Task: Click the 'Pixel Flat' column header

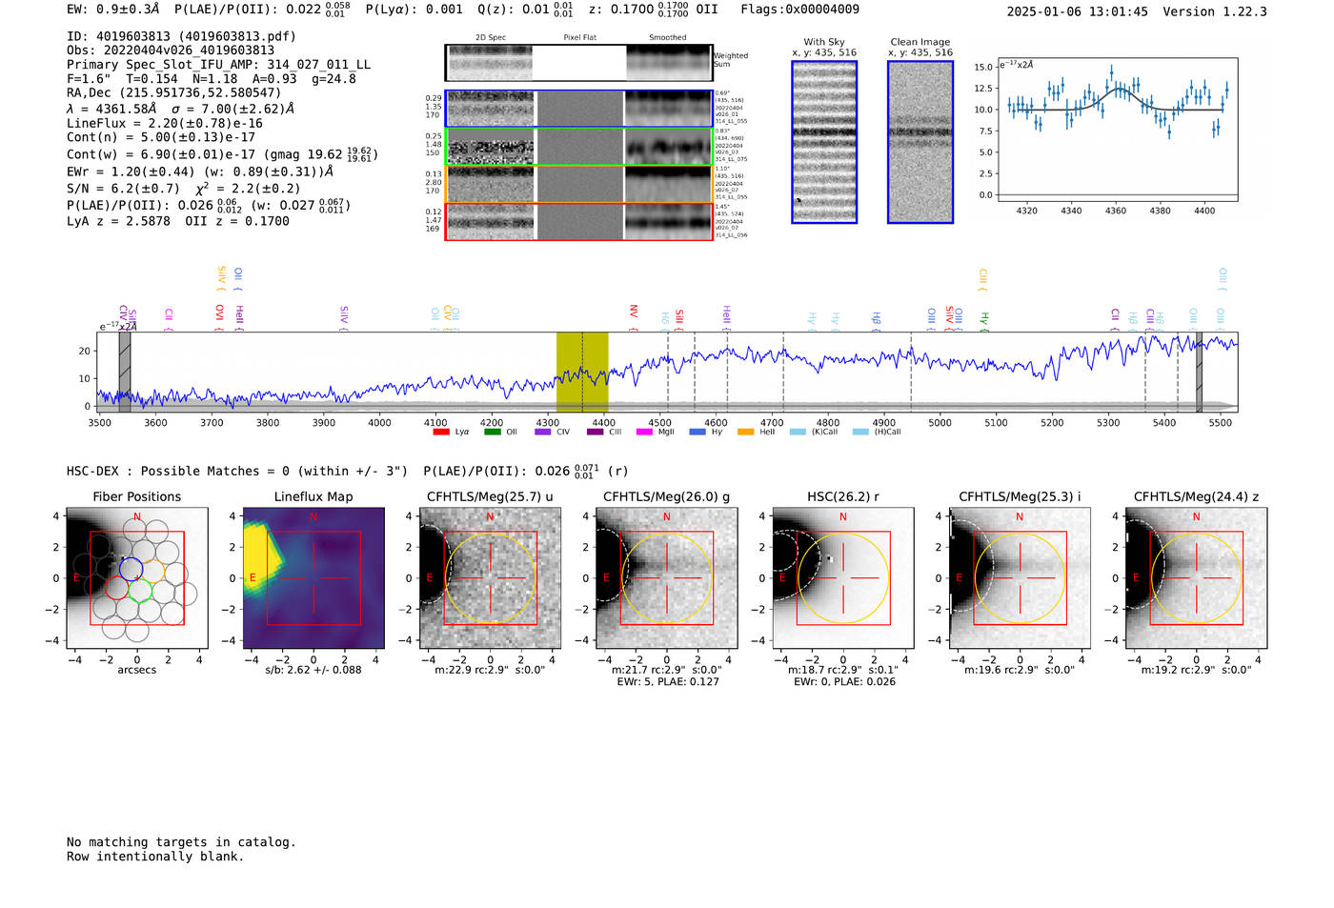Action: click(579, 38)
